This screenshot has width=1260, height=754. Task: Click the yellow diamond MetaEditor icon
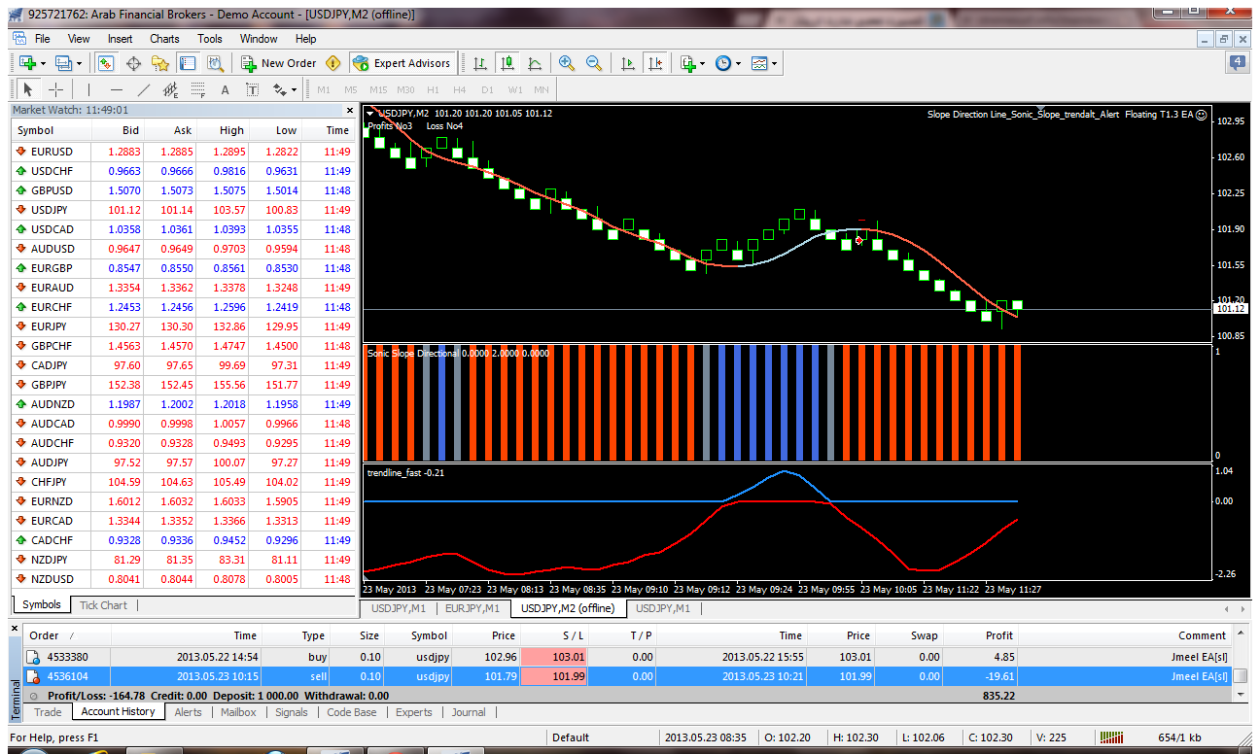coord(333,63)
